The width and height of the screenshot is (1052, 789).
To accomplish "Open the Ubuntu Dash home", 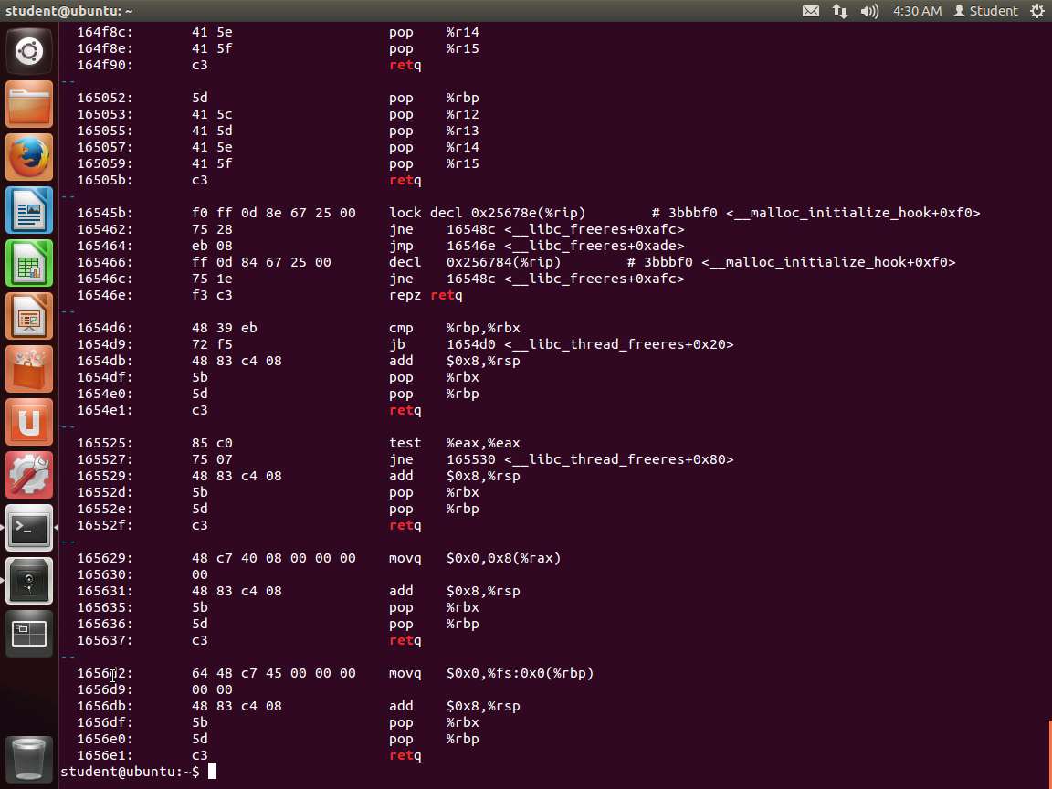I will [x=29, y=51].
